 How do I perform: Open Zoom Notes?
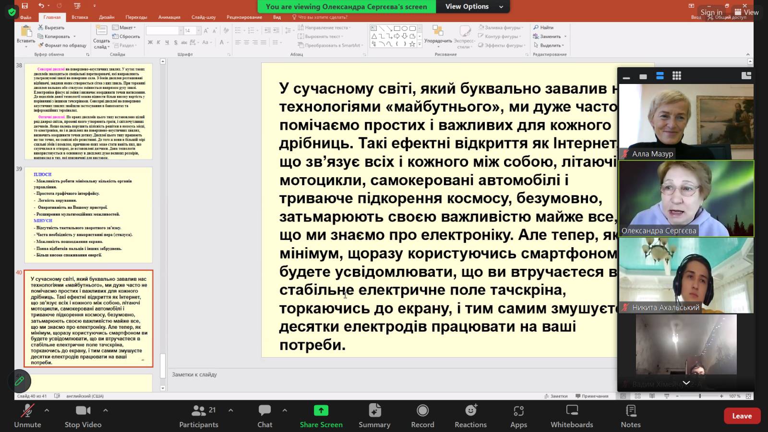[631, 416]
